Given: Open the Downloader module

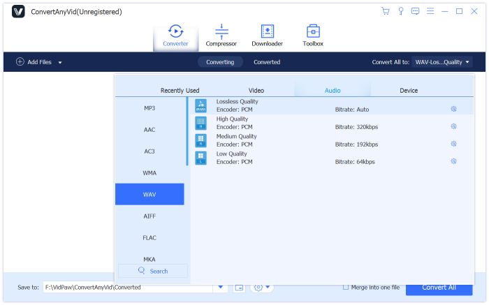Looking at the screenshot, I should point(267,36).
